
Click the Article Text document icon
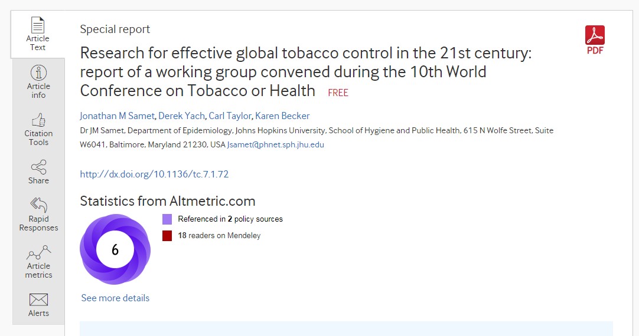point(38,25)
